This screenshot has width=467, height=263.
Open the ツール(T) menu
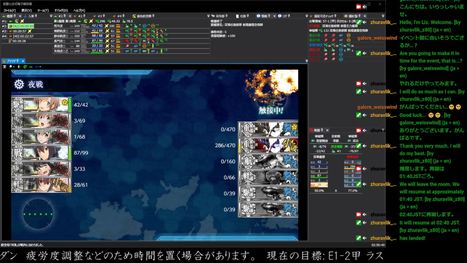pos(43,10)
